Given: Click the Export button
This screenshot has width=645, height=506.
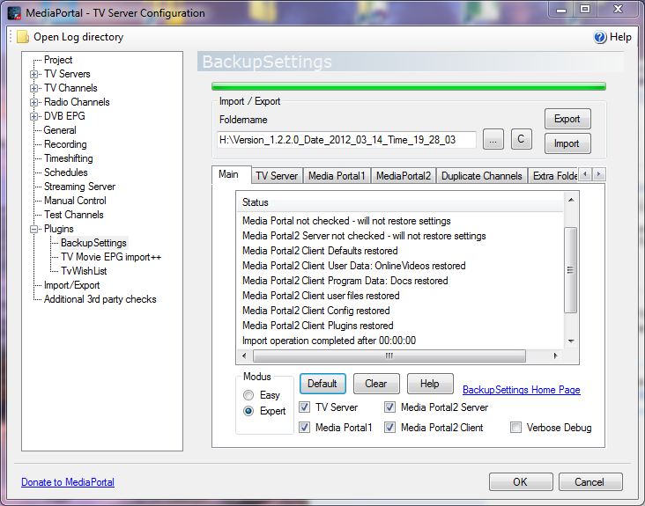Looking at the screenshot, I should point(567,119).
